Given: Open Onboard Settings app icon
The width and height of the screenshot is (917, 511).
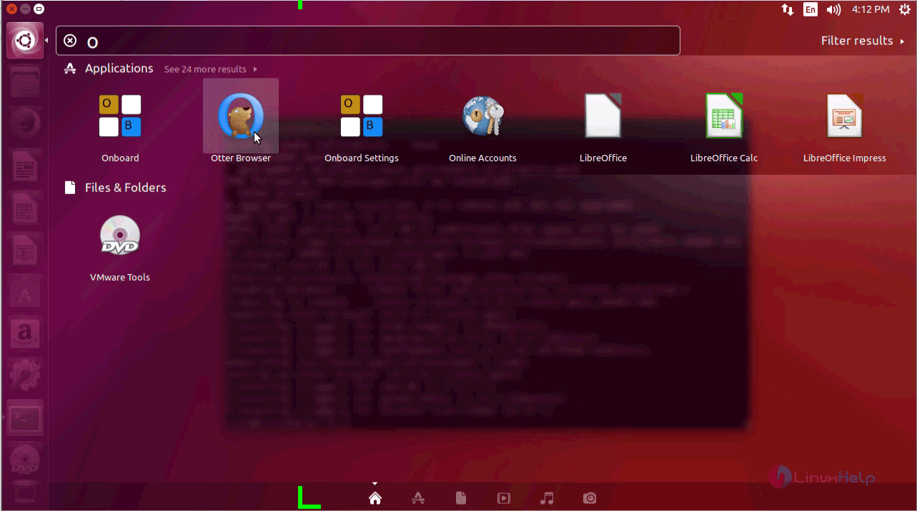Looking at the screenshot, I should pos(362,116).
